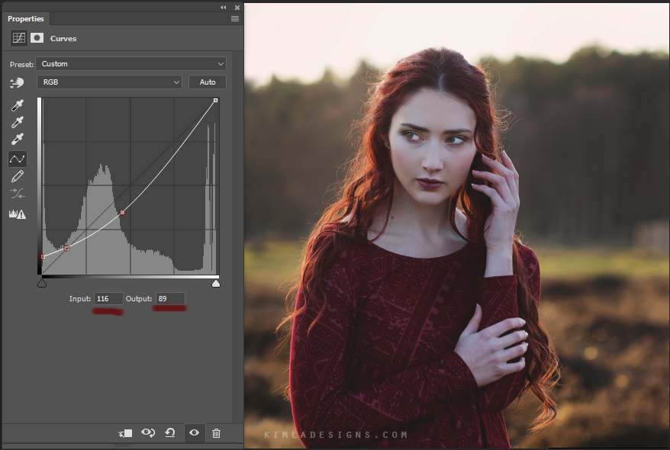Select the point editing curve tool

(x=17, y=158)
